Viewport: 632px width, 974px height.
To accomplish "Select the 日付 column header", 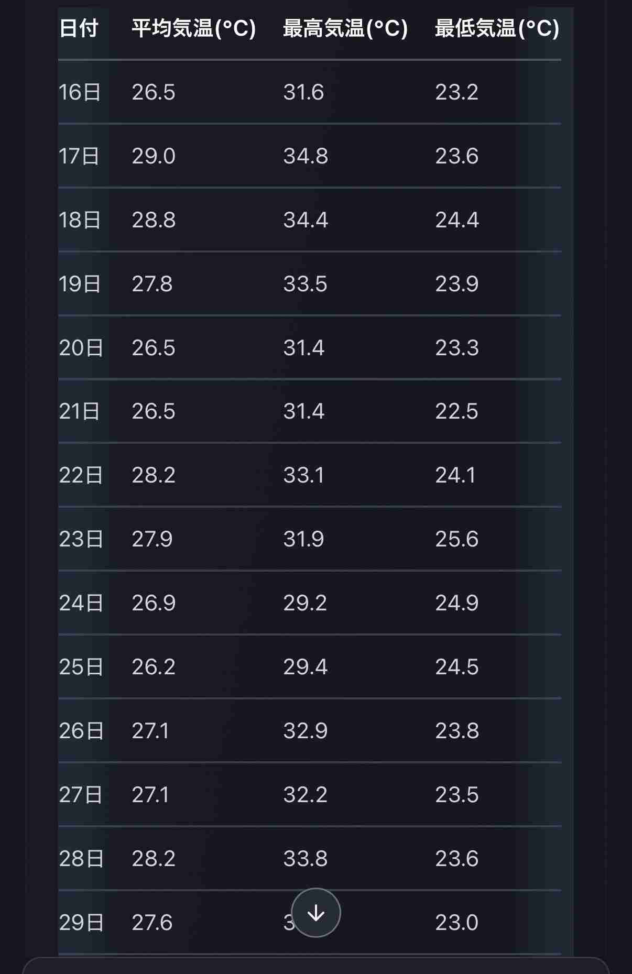I will click(x=79, y=28).
